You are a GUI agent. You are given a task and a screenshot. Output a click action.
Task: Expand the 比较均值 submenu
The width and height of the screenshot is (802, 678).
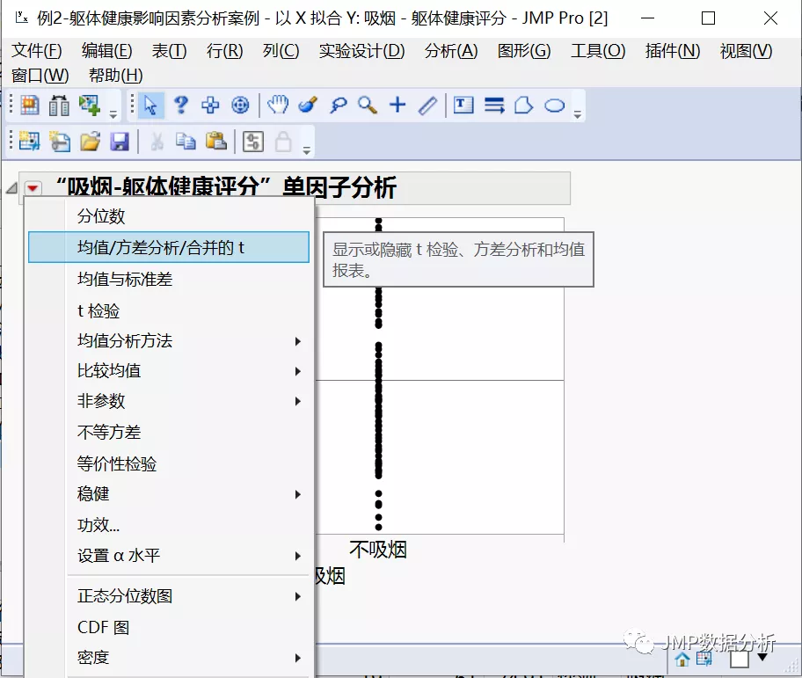click(170, 371)
